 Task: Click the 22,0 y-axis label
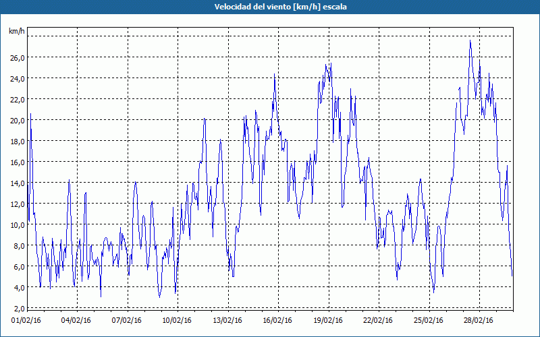pyautogui.click(x=18, y=100)
